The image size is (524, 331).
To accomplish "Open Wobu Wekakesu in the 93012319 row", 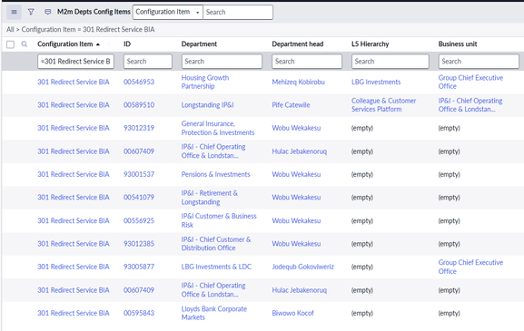I will (x=296, y=128).
